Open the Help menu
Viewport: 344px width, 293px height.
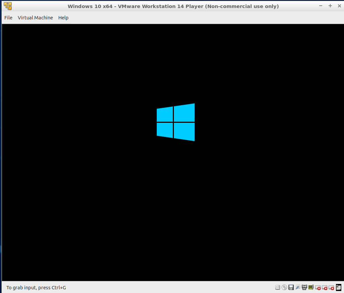(x=63, y=18)
